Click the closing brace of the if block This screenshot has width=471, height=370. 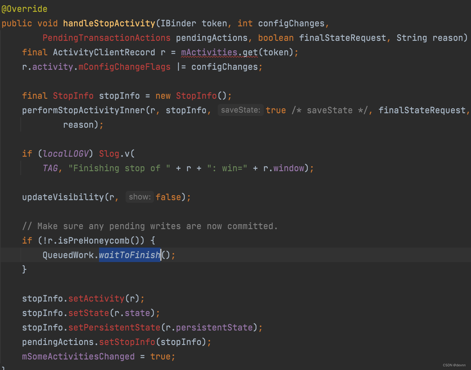(x=24, y=270)
